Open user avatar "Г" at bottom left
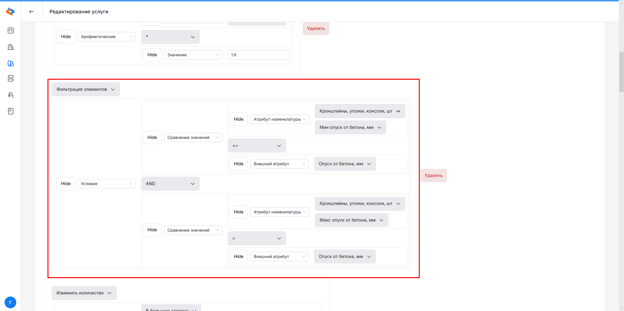The height and width of the screenshot is (311, 624). [x=10, y=302]
